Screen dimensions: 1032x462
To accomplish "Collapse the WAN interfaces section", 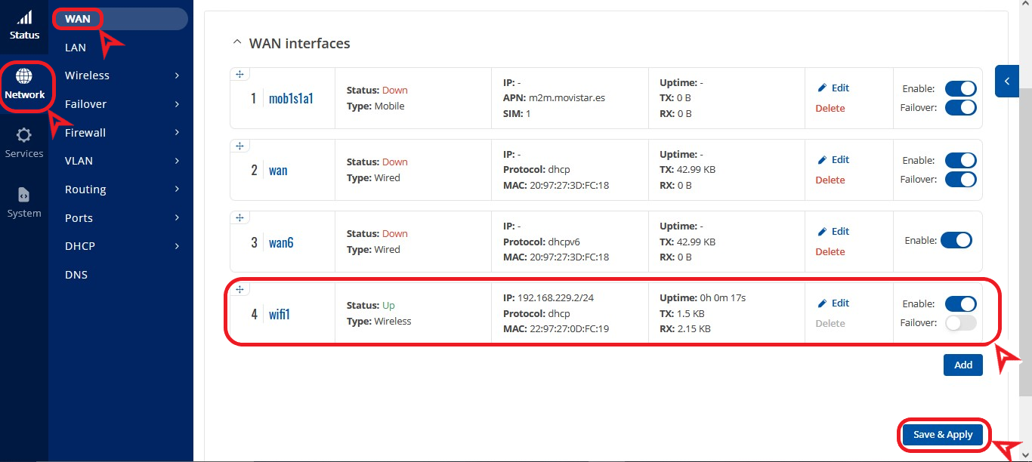I will [x=237, y=43].
